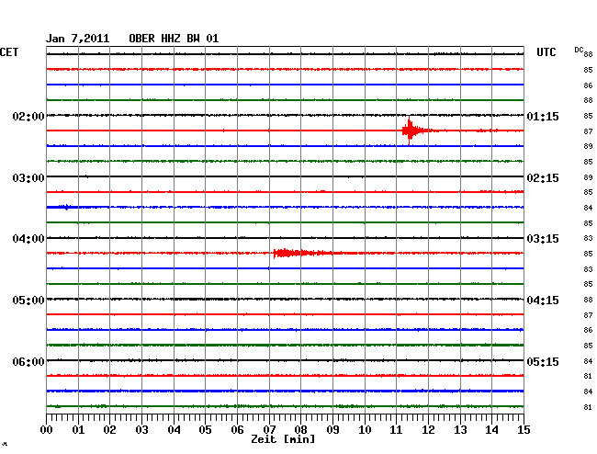Click the small blue blip on the 03:30 trace
This screenshot has height=454, width=597.
point(67,207)
